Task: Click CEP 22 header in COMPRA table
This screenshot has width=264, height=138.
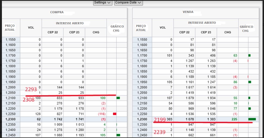Action: click(52, 32)
